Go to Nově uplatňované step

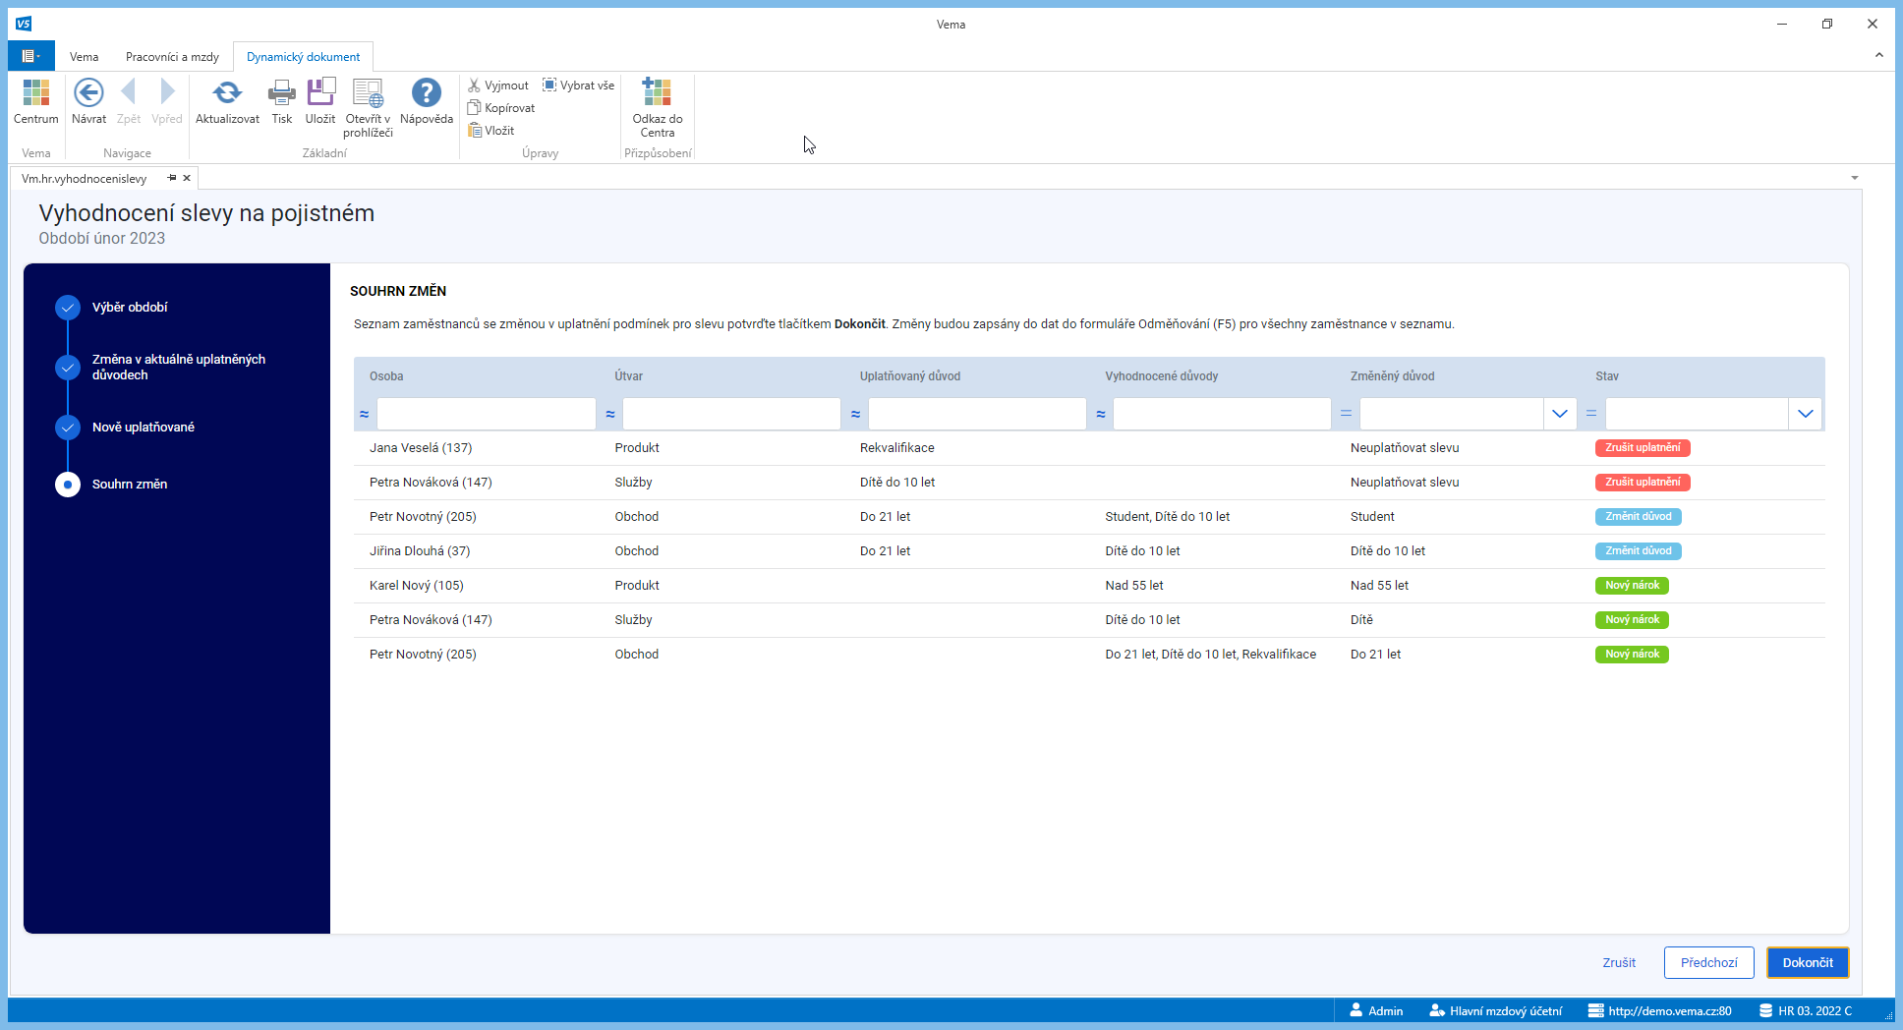pyautogui.click(x=144, y=428)
